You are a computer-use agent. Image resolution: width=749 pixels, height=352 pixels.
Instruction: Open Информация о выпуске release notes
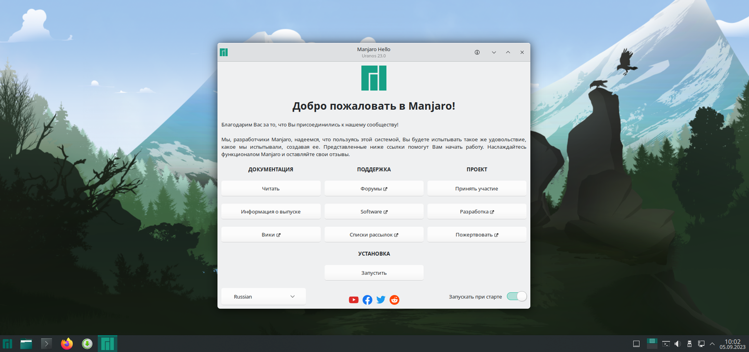[271, 211]
